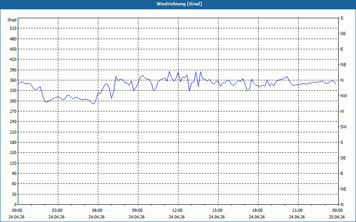Screen dimensions: 356x222
Task: Select the W compass label
Action: point(342,111)
